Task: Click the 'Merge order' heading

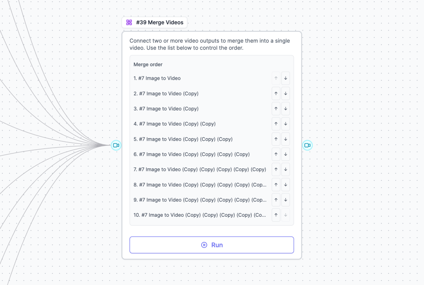Action: 148,65
